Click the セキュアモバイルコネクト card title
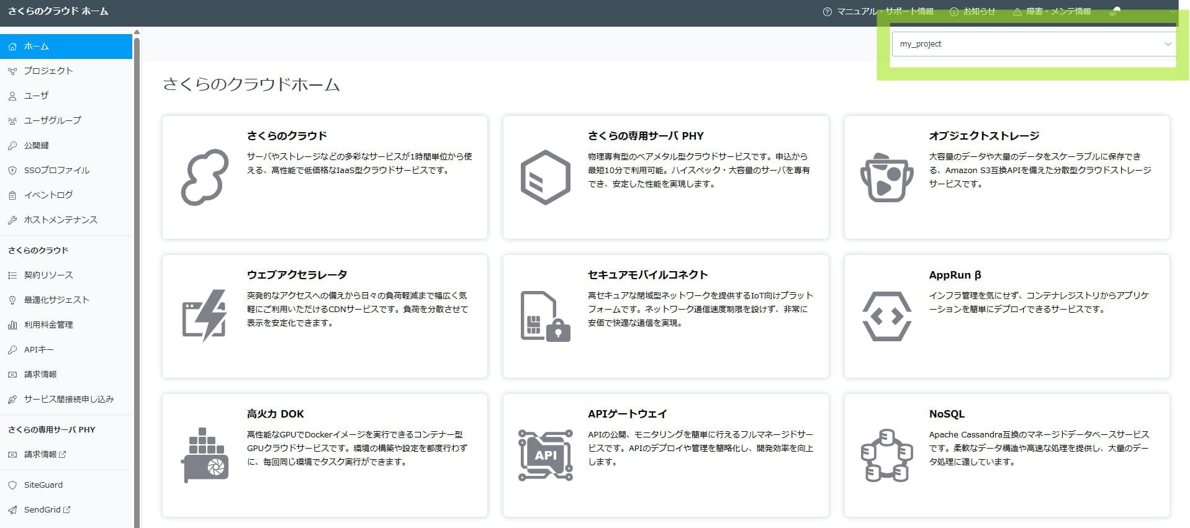This screenshot has width=1190, height=528. (647, 275)
